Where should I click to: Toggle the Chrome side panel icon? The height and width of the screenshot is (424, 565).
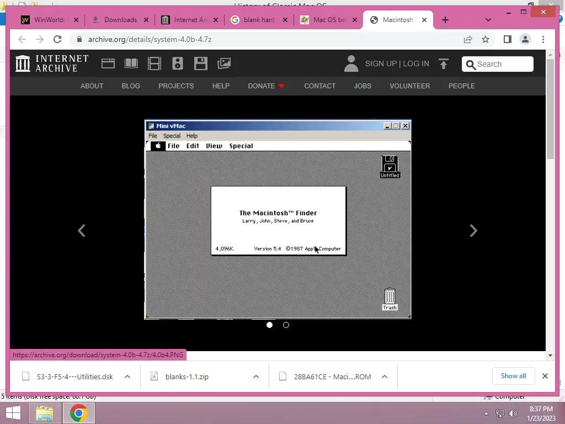click(508, 39)
